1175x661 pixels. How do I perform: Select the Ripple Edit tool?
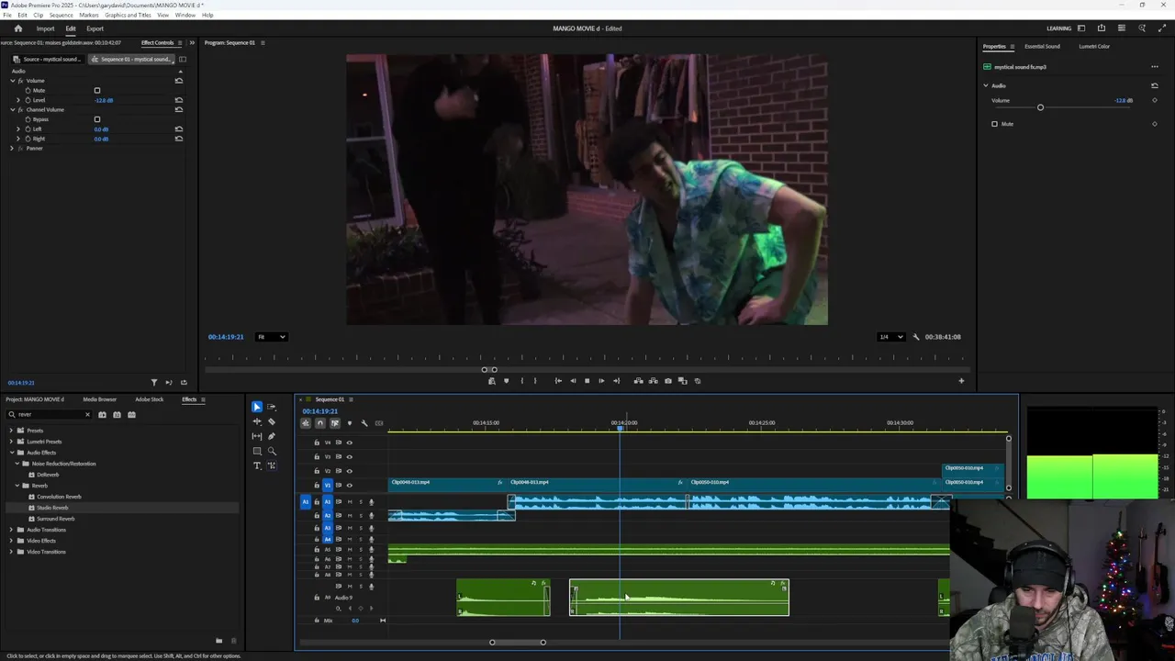(x=257, y=421)
